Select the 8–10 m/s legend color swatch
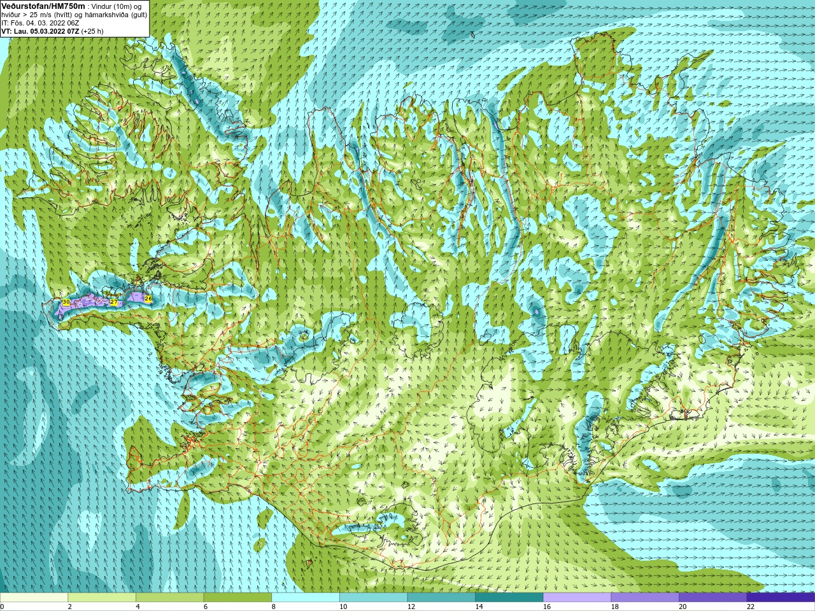 (x=306, y=598)
